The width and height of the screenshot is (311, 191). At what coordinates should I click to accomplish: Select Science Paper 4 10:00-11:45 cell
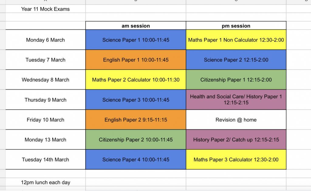click(x=136, y=159)
